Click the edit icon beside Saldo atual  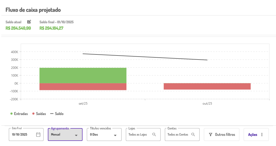click(29, 22)
